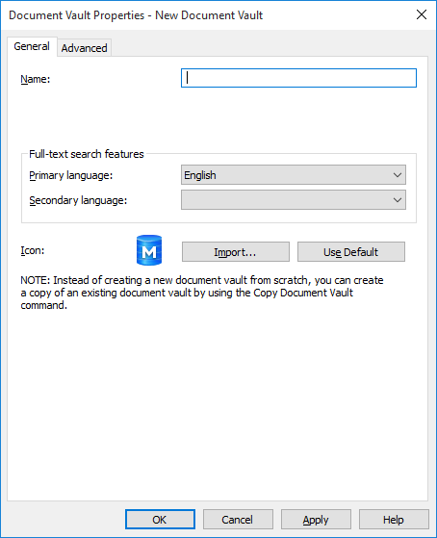Click the "Secondary language:" label
Viewport: 437px width, 538px height.
(x=78, y=200)
